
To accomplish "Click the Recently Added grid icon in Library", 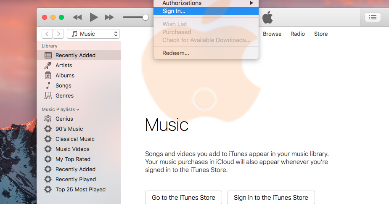I will tap(48, 56).
